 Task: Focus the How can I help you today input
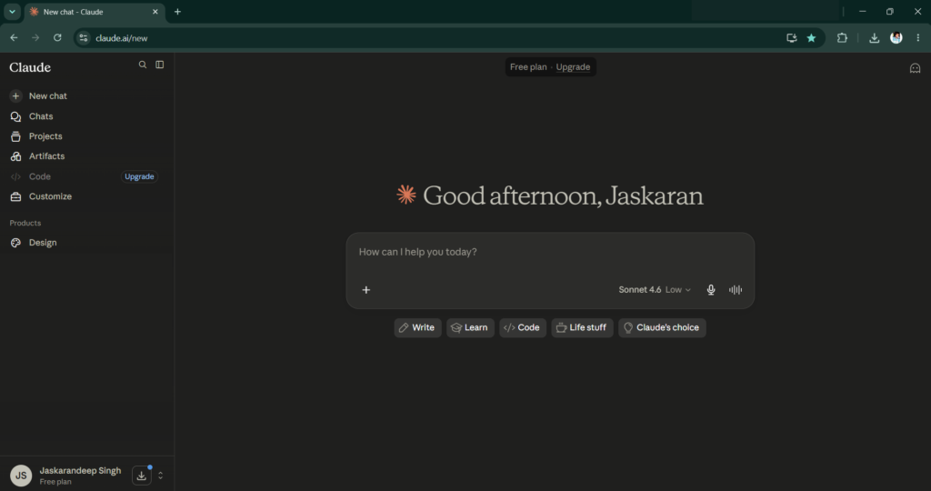click(x=550, y=253)
